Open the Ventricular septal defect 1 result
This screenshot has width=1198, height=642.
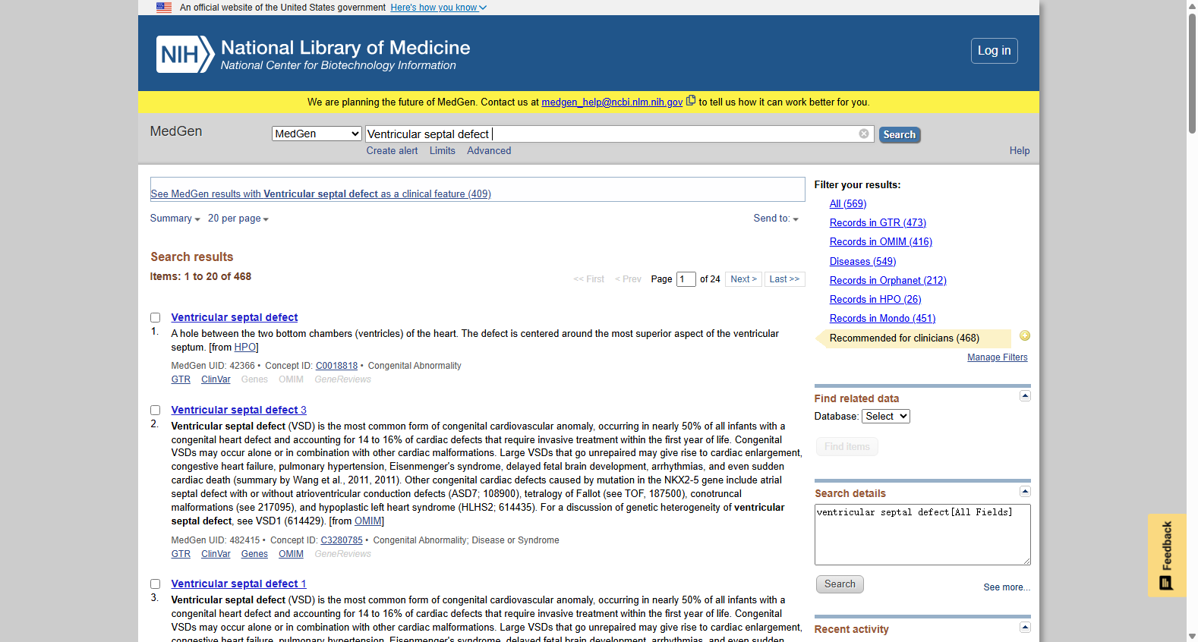[x=239, y=584]
